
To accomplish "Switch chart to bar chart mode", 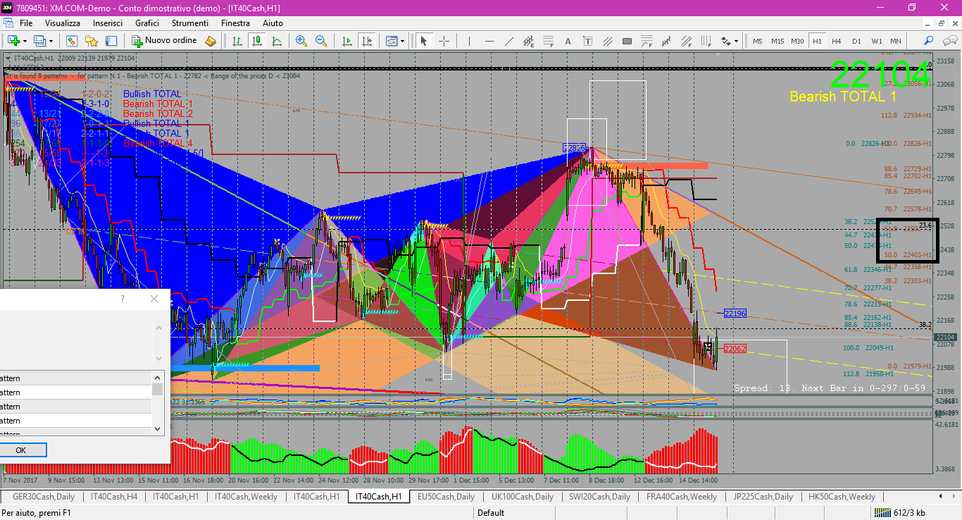I will [237, 41].
